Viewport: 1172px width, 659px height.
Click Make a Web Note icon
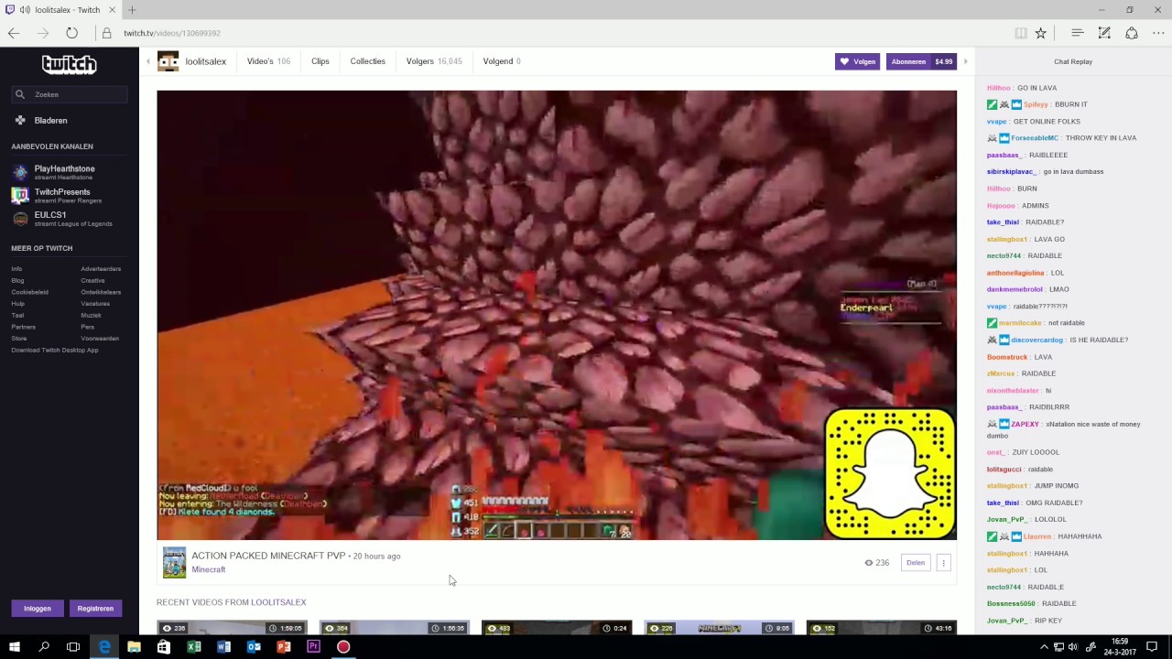[x=1104, y=33]
